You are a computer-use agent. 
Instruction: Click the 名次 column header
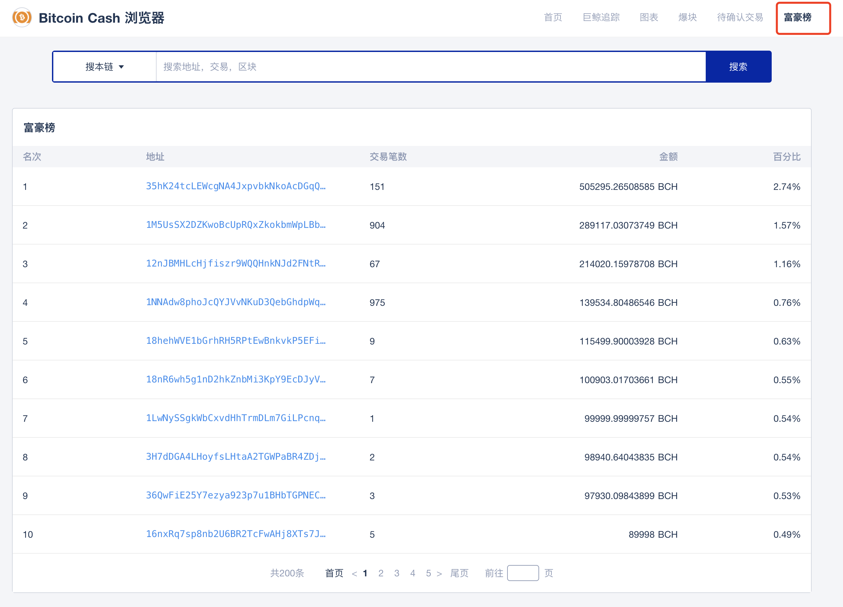(x=32, y=157)
